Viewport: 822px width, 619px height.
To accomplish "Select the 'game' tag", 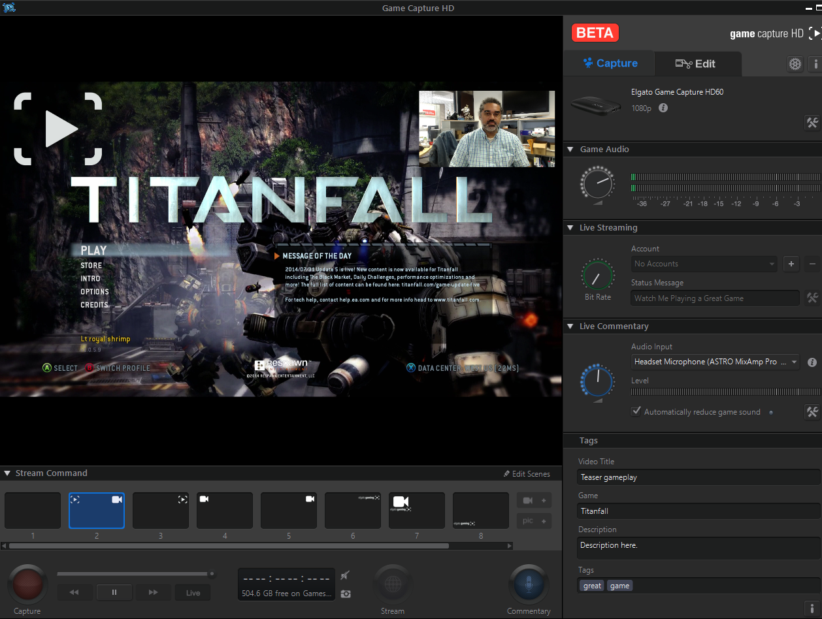I will 619,586.
